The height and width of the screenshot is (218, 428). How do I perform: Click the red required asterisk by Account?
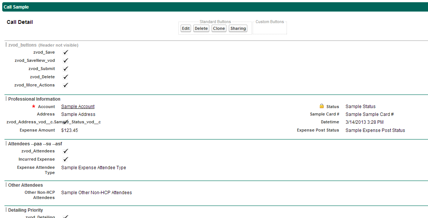pos(34,107)
